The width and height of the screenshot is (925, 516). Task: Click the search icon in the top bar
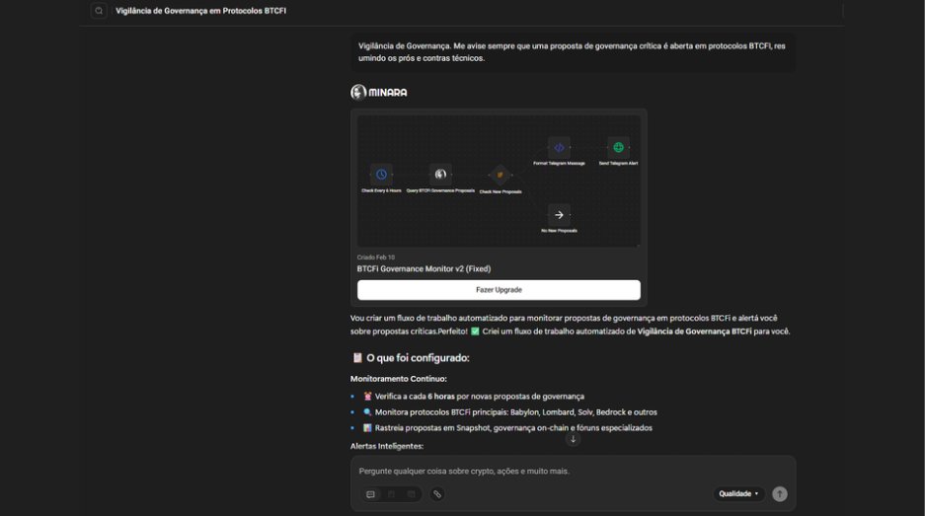click(99, 11)
